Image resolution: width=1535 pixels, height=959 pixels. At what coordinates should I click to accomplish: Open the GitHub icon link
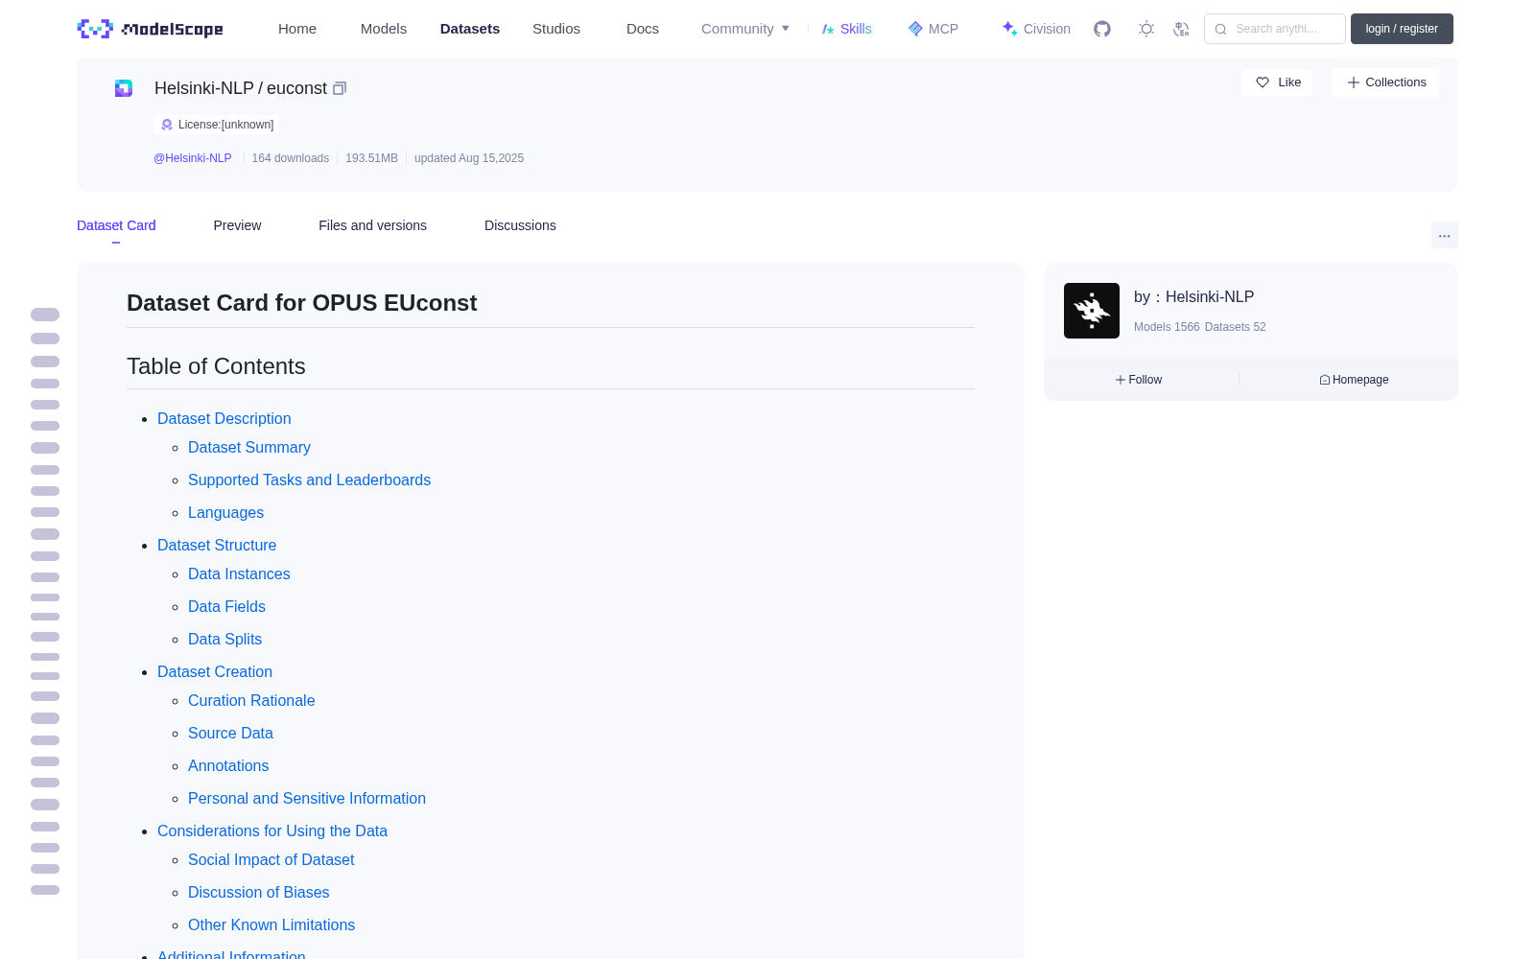coord(1102,29)
